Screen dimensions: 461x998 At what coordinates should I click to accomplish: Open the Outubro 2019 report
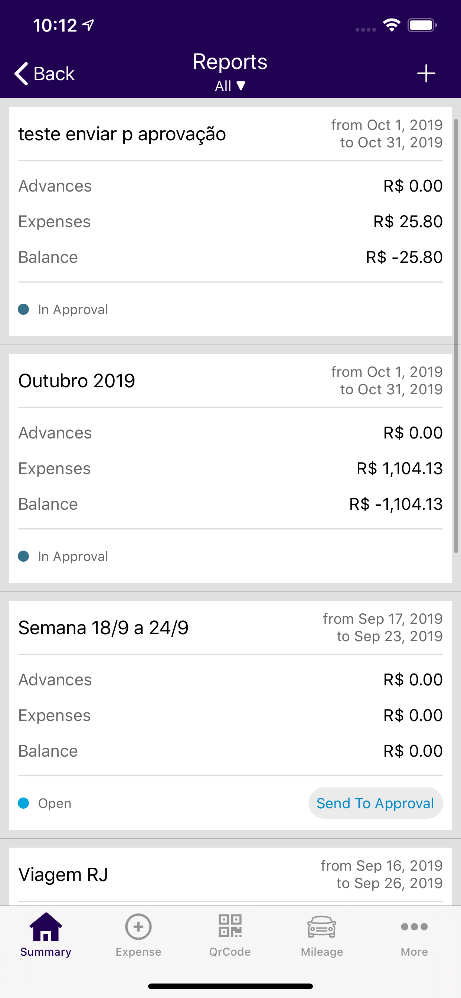click(77, 381)
